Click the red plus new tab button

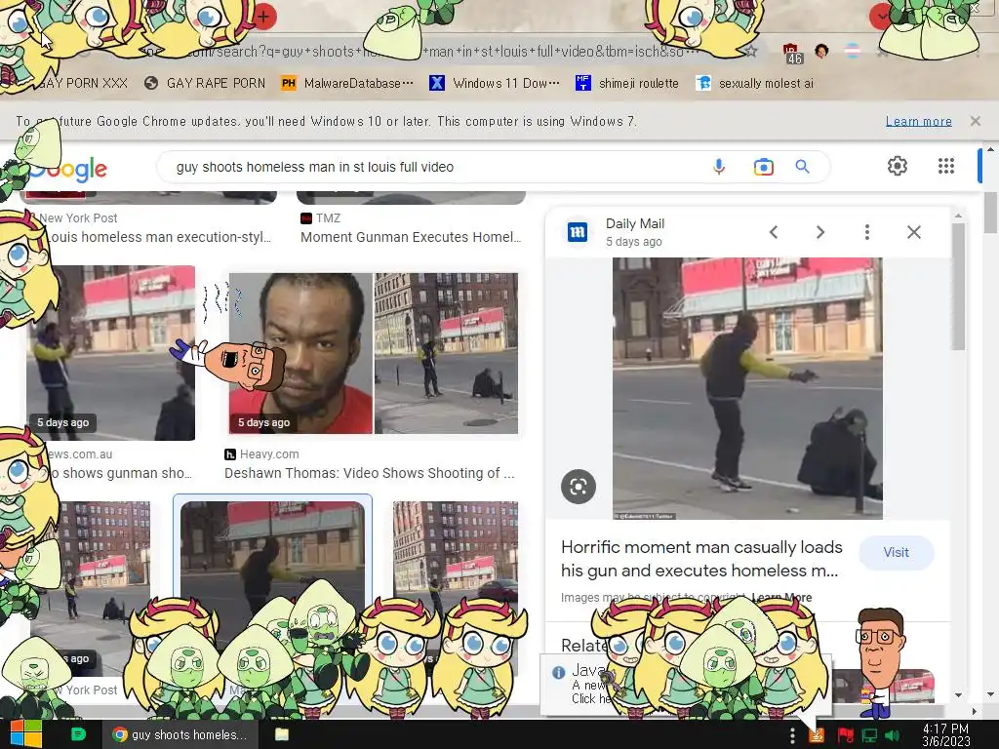click(x=263, y=16)
